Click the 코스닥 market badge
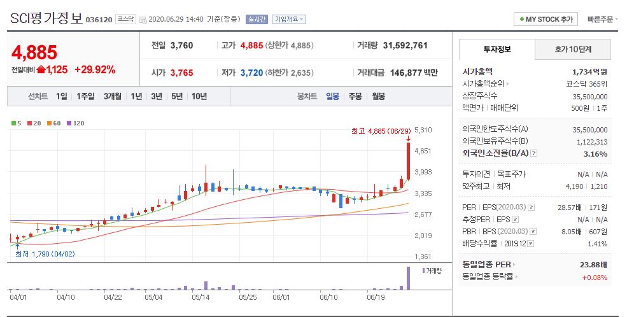 (x=126, y=19)
